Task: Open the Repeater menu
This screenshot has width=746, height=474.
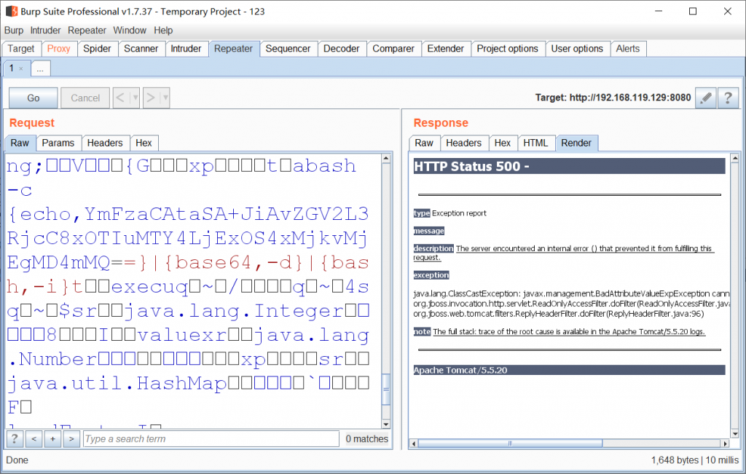Action: click(87, 31)
